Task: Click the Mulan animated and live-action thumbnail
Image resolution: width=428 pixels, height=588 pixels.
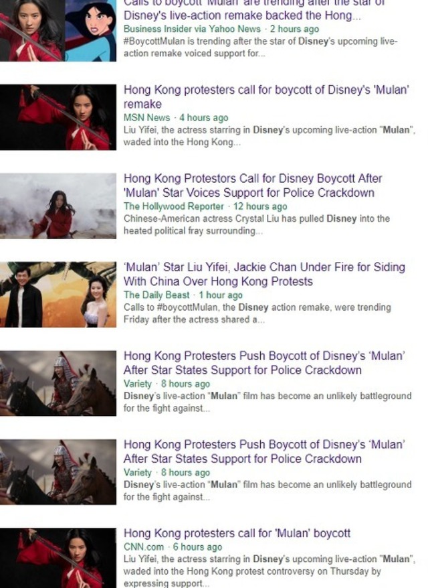Action: click(58, 30)
